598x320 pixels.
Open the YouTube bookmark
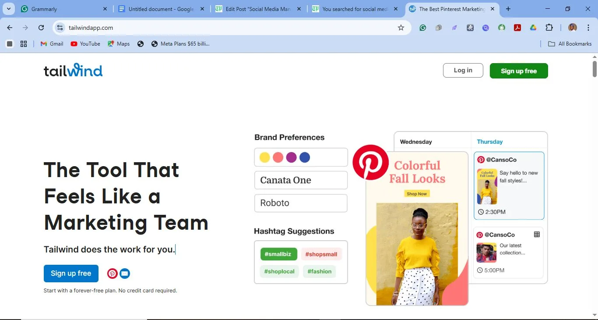tap(85, 44)
